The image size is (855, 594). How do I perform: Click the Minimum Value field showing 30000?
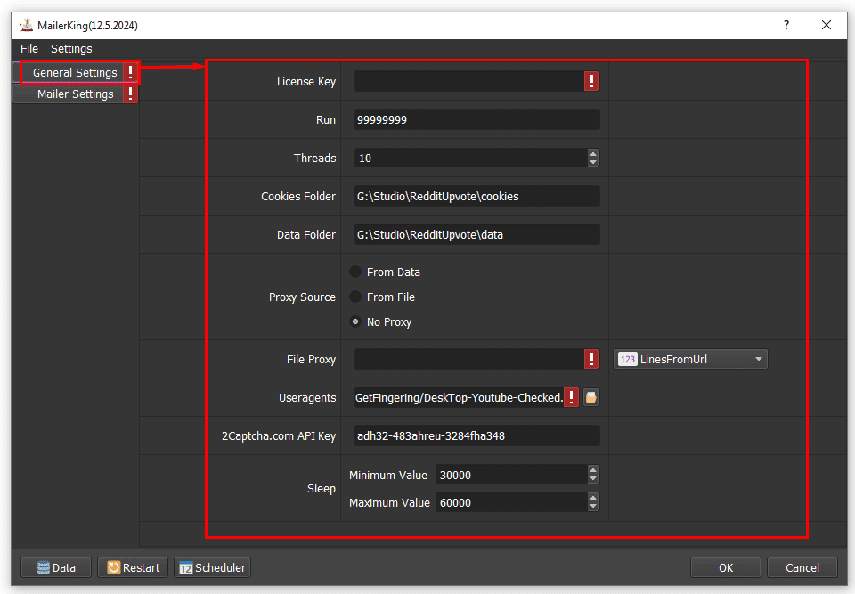(511, 475)
